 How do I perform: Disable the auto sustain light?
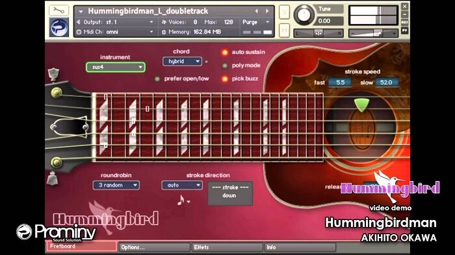click(x=225, y=52)
